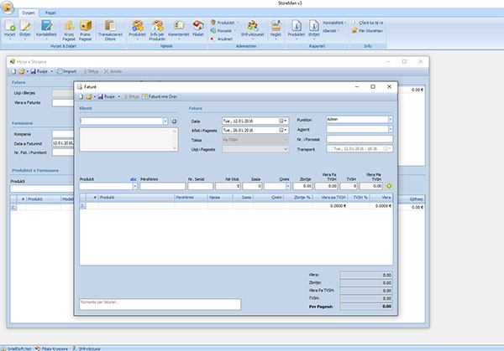Click Ruaje in Hyrja e Stoqeve toolbar

click(x=39, y=71)
